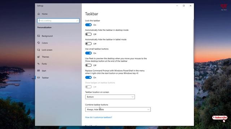Image resolution: width=231 pixels, height=129 pixels.
Task: Click the red Subscribe button overlay
Action: [220, 118]
